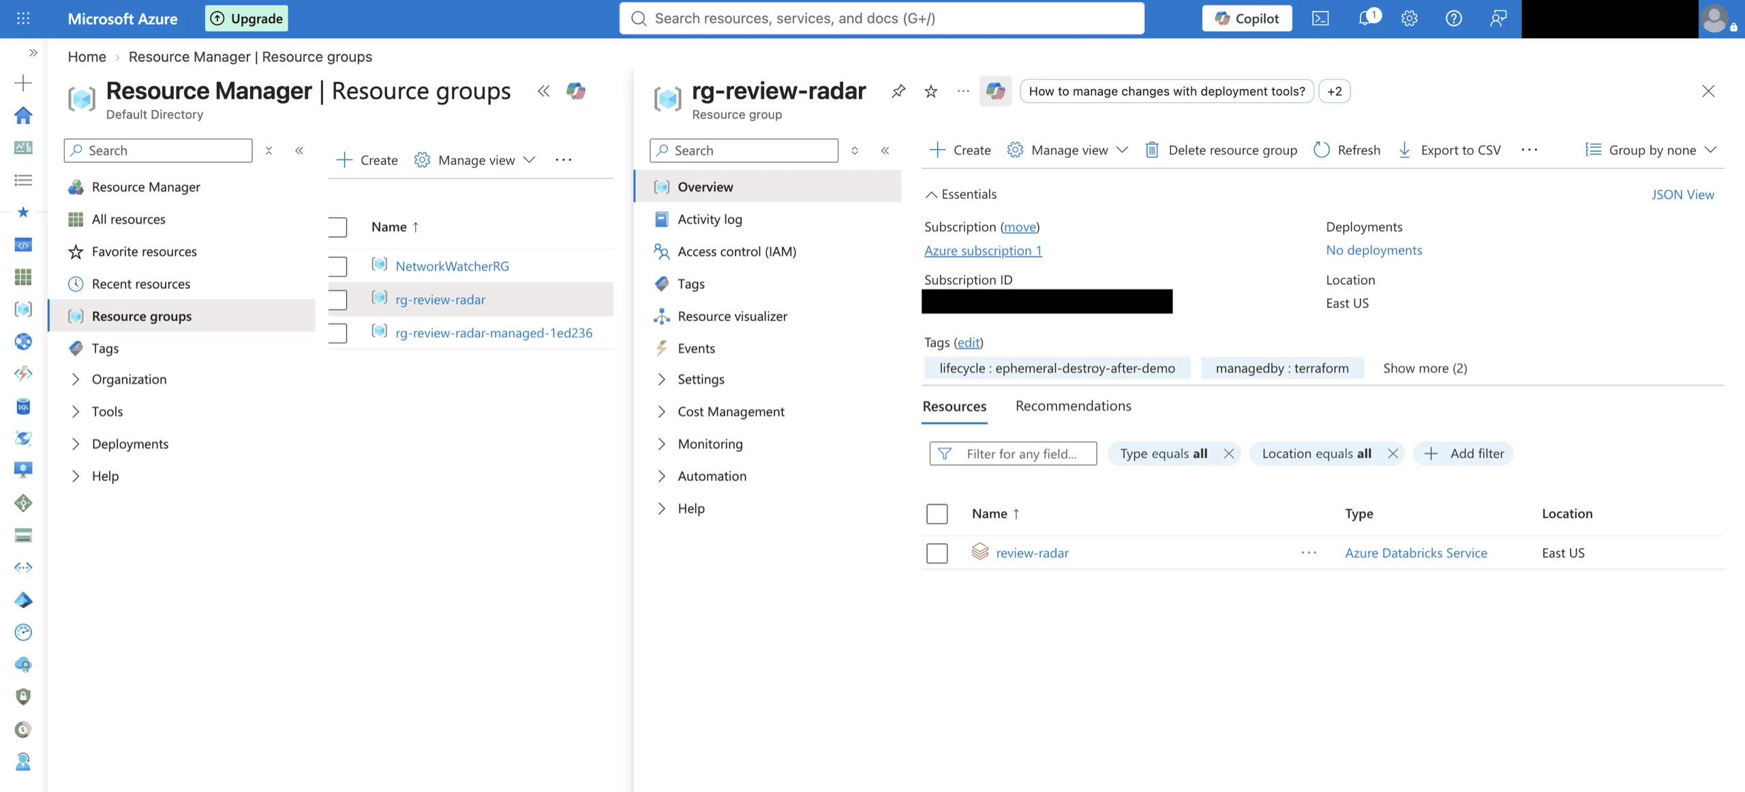
Task: Check the rg-review-radar-managed-1ed236 checkbox
Action: click(337, 333)
